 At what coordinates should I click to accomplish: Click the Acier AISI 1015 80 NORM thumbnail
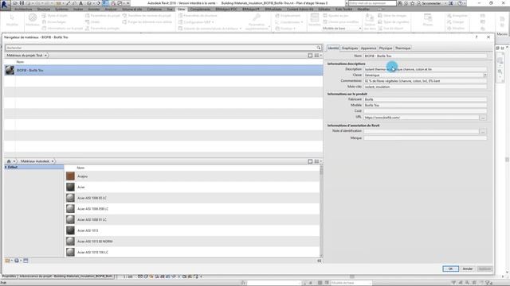70,242
